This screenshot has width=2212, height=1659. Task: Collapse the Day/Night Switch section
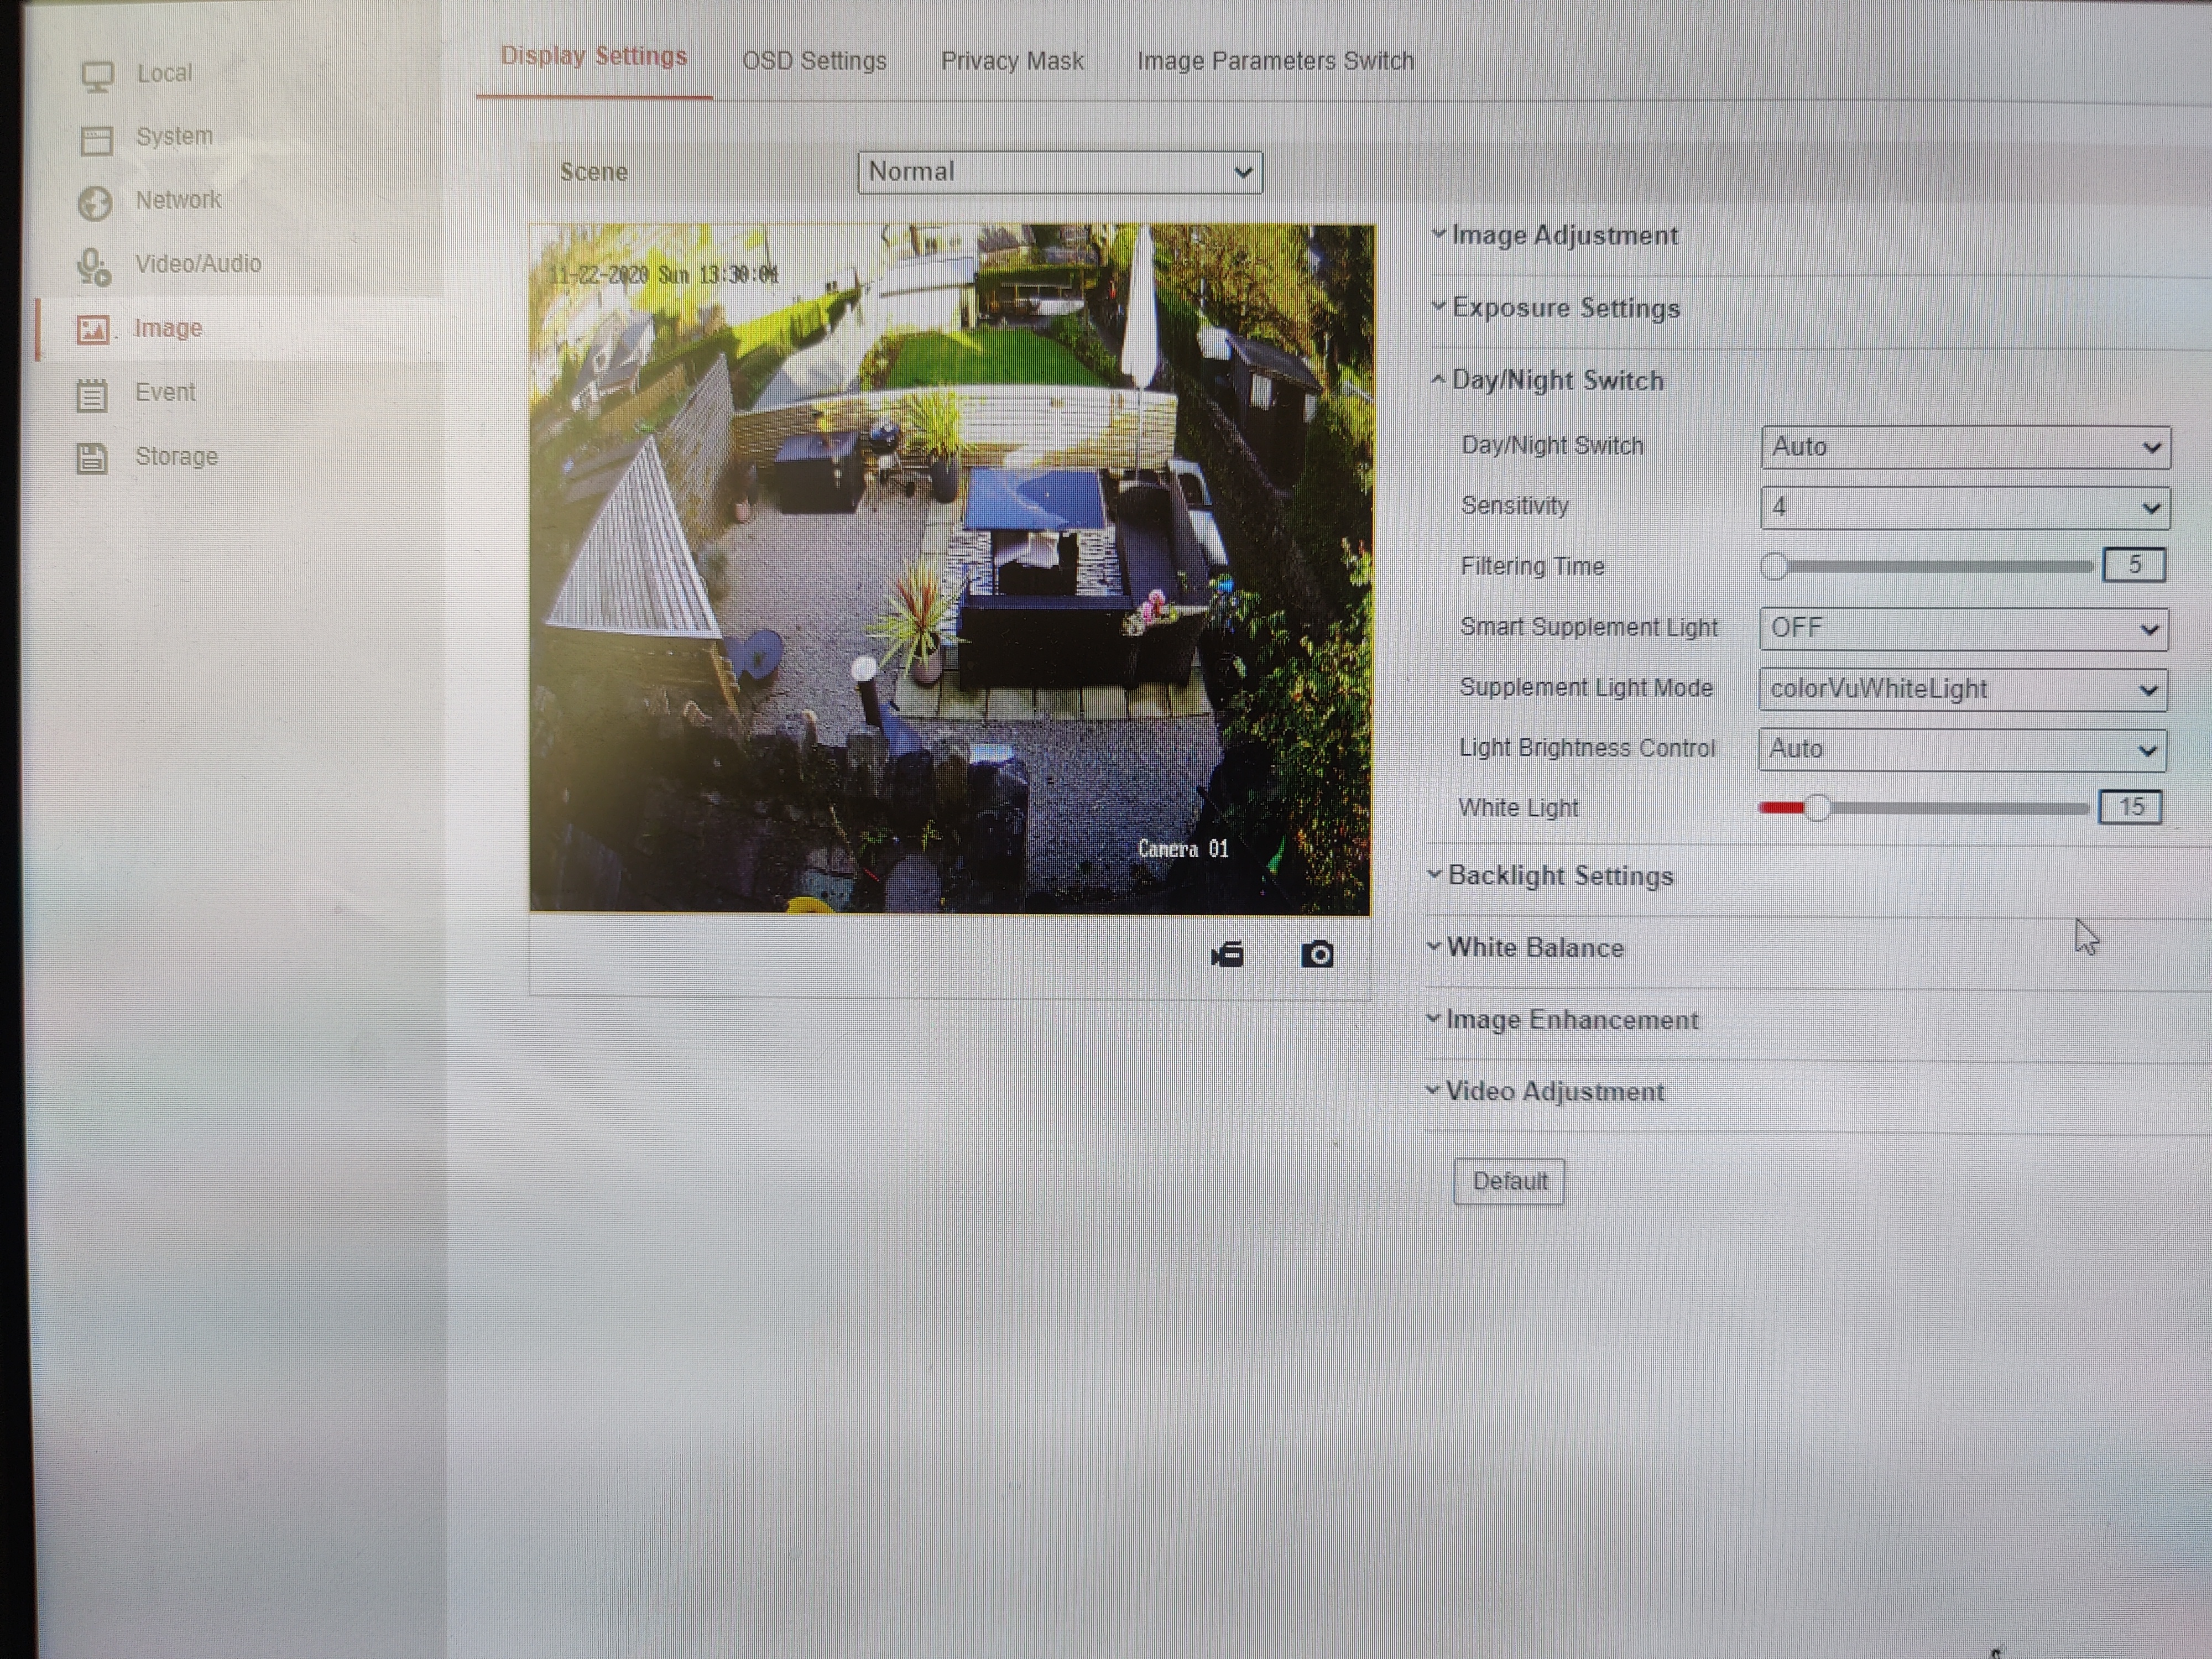(x=1557, y=381)
